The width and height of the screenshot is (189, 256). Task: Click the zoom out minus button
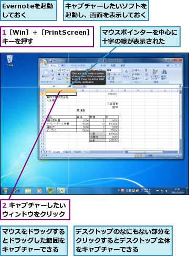[x=155, y=156]
